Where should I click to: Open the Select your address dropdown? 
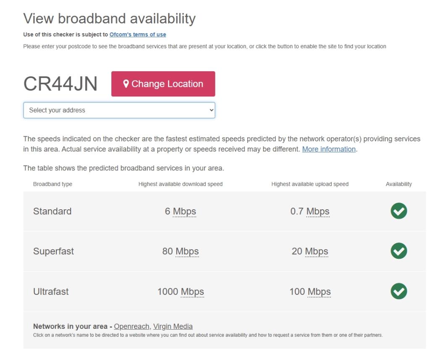120,110
